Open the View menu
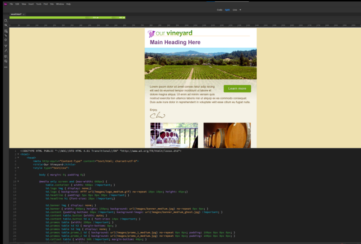The width and height of the screenshot is (361, 244). point(24,4)
